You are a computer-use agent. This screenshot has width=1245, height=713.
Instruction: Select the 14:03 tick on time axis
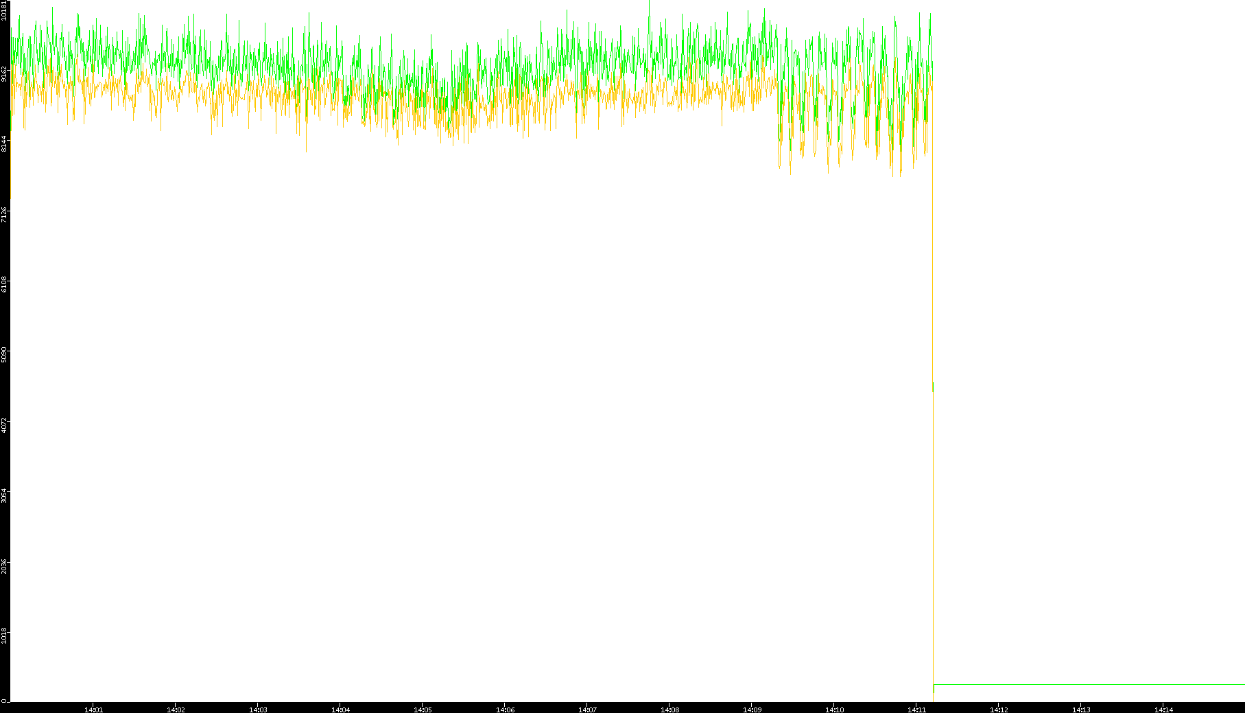258,710
